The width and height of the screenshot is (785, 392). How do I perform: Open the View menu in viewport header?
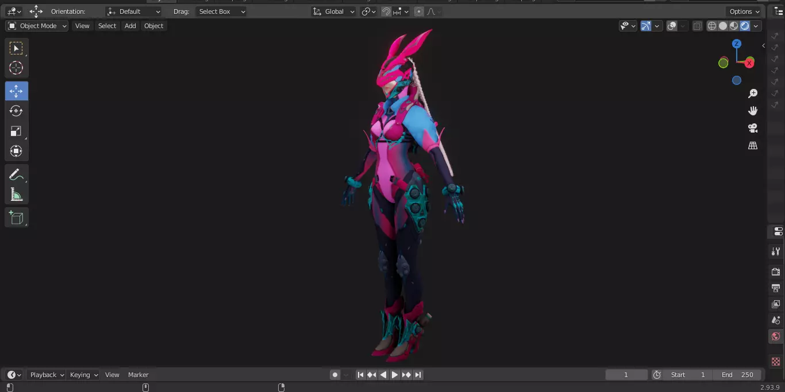coord(82,26)
